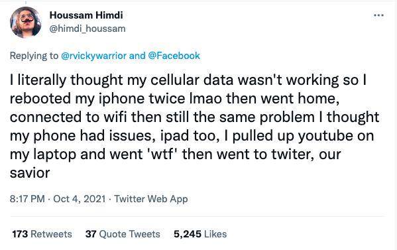Open the Twitter Web App source link
The width and height of the screenshot is (397, 250).
point(151,199)
